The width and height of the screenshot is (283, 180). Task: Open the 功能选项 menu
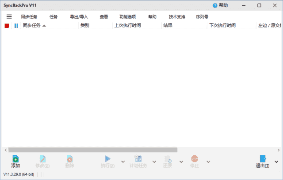tap(128, 17)
